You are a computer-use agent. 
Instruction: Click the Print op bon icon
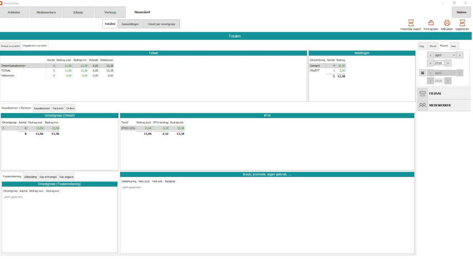pos(431,23)
